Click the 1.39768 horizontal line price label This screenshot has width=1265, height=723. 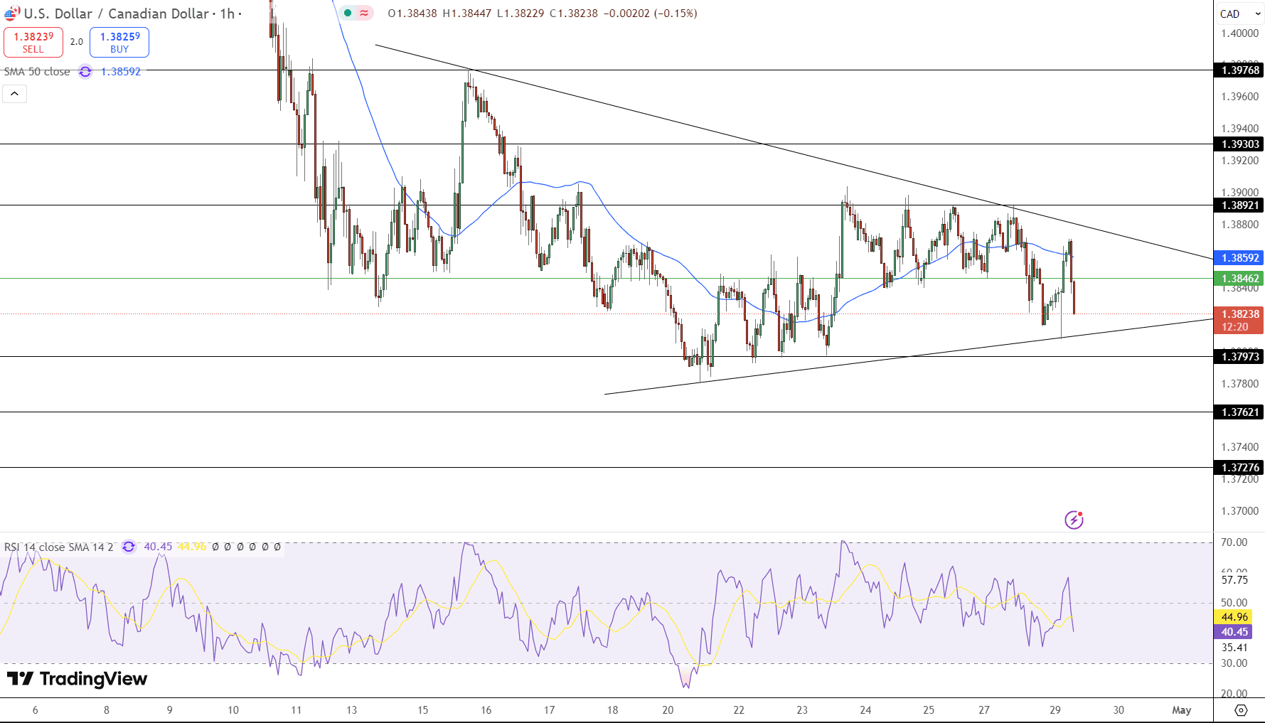click(x=1239, y=70)
